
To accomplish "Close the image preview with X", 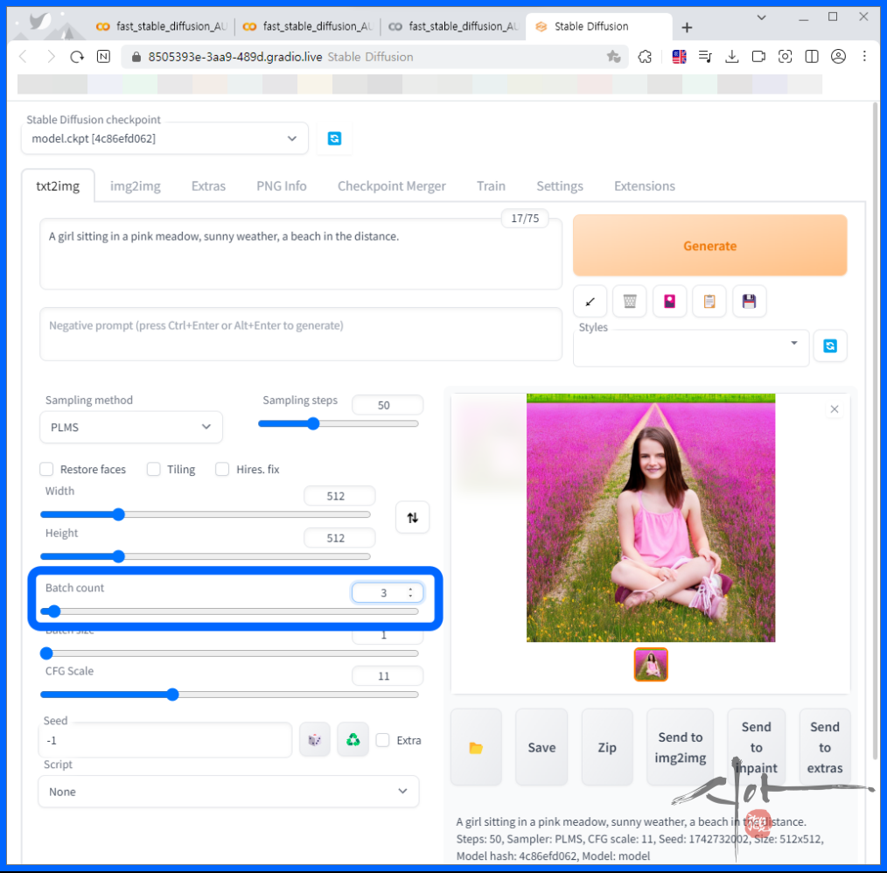I will [x=835, y=409].
